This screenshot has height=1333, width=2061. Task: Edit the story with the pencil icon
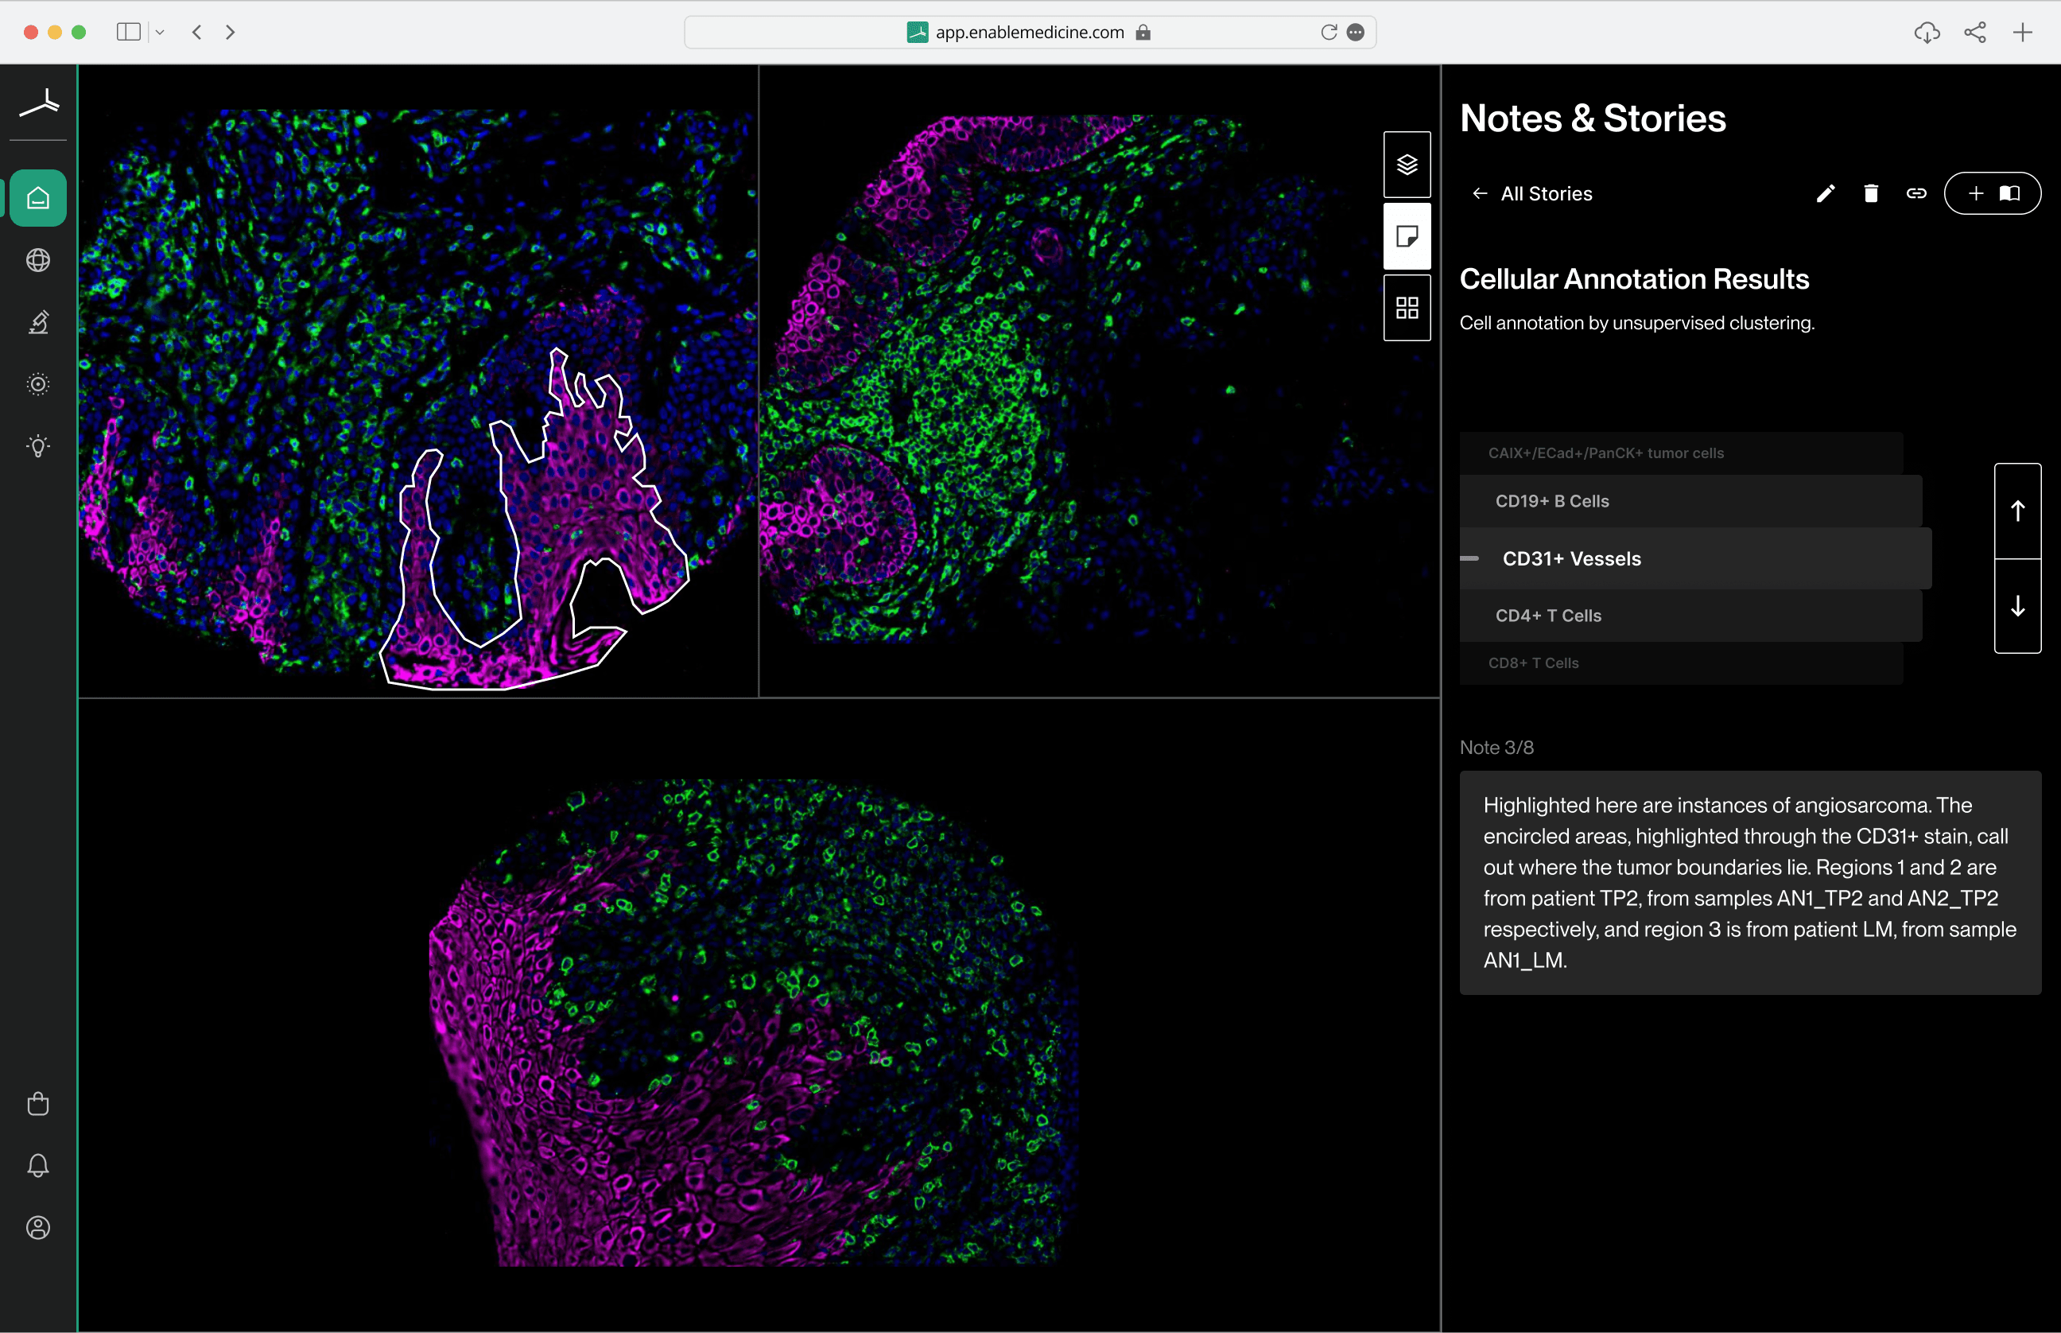pos(1826,193)
